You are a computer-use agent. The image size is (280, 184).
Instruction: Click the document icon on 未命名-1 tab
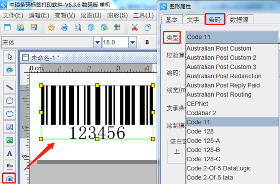(25, 58)
